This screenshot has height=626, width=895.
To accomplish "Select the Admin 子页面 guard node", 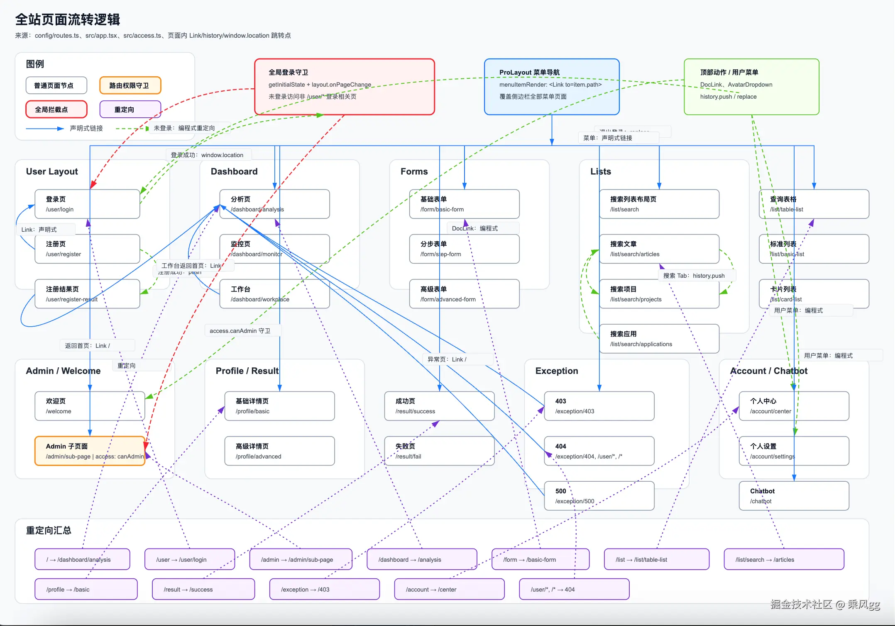I will [x=90, y=451].
